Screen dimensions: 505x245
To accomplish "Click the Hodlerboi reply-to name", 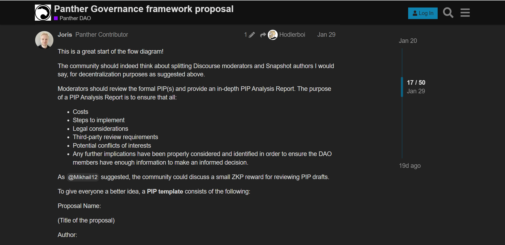I will [292, 35].
